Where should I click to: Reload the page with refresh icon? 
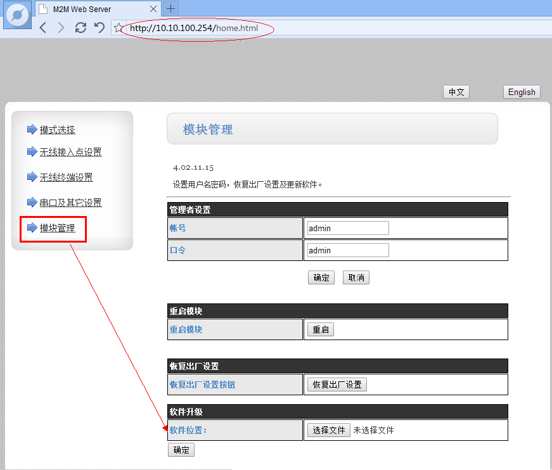coord(80,27)
